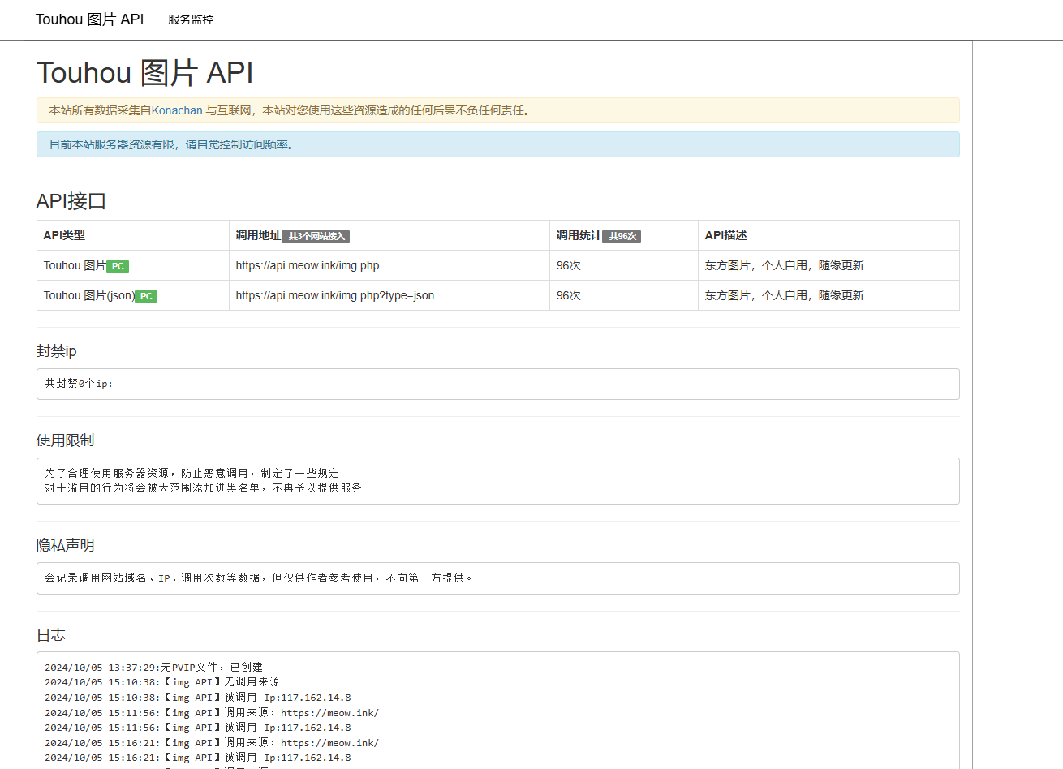Click the https://api.meow.ink/img.php address cell
Screen dimensions: 1063x769
[308, 265]
